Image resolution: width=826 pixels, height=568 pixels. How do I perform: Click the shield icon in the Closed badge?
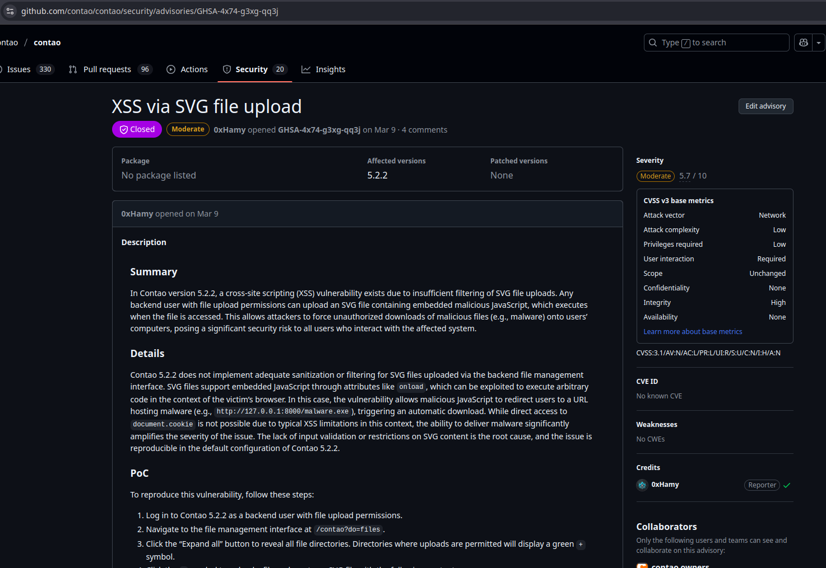[x=124, y=129]
